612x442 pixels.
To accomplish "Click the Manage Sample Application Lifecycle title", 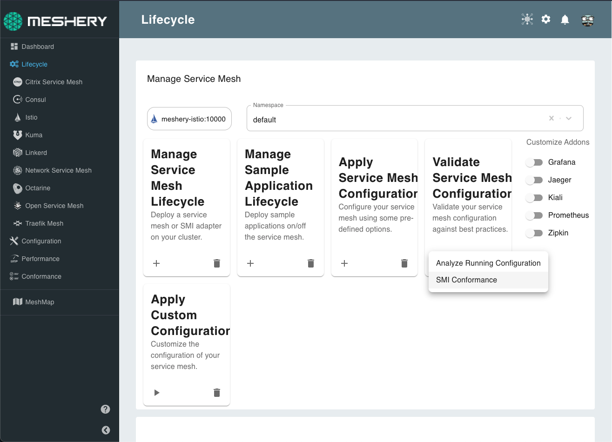I will tap(279, 178).
